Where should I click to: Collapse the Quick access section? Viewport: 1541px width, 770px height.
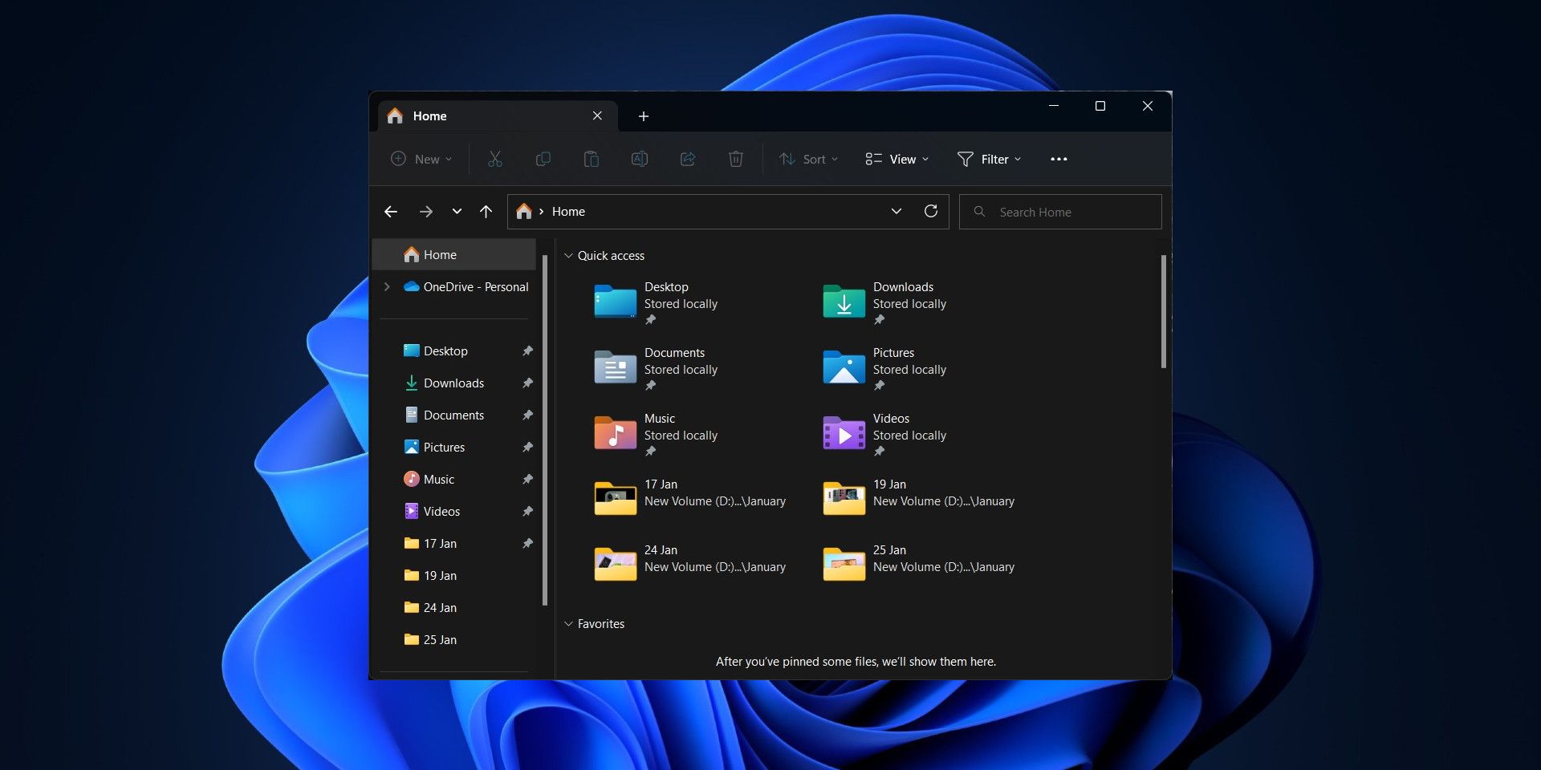point(569,255)
